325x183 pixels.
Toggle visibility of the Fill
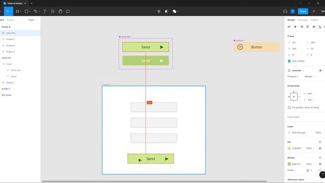point(320,148)
